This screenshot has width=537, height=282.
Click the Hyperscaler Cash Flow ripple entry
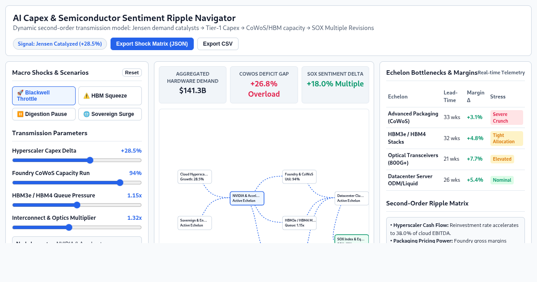click(454, 229)
